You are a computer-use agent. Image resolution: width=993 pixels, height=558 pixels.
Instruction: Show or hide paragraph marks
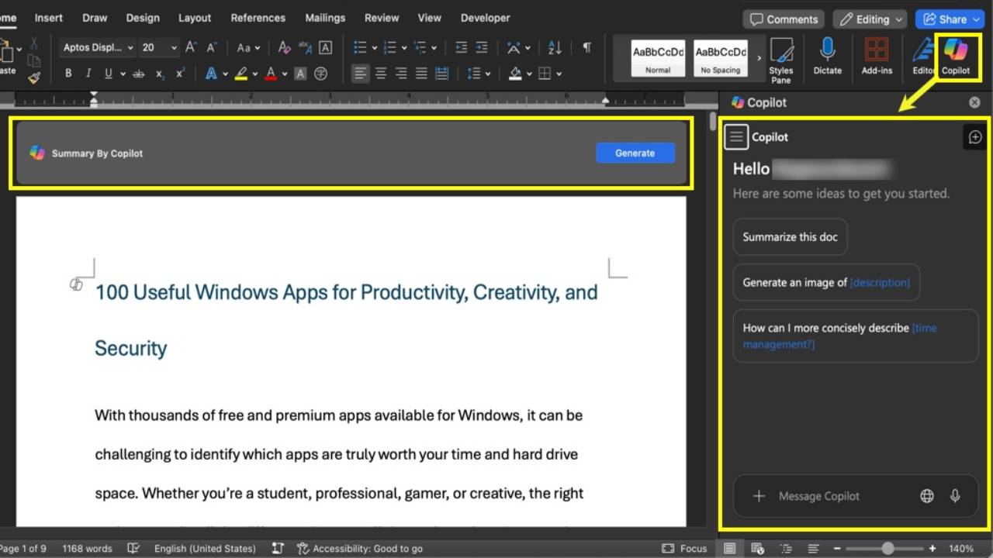587,47
